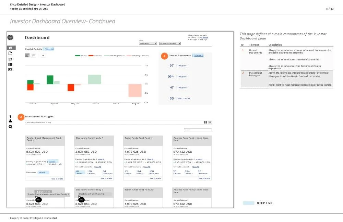Click the back arrow circle icon

pos(10,127)
